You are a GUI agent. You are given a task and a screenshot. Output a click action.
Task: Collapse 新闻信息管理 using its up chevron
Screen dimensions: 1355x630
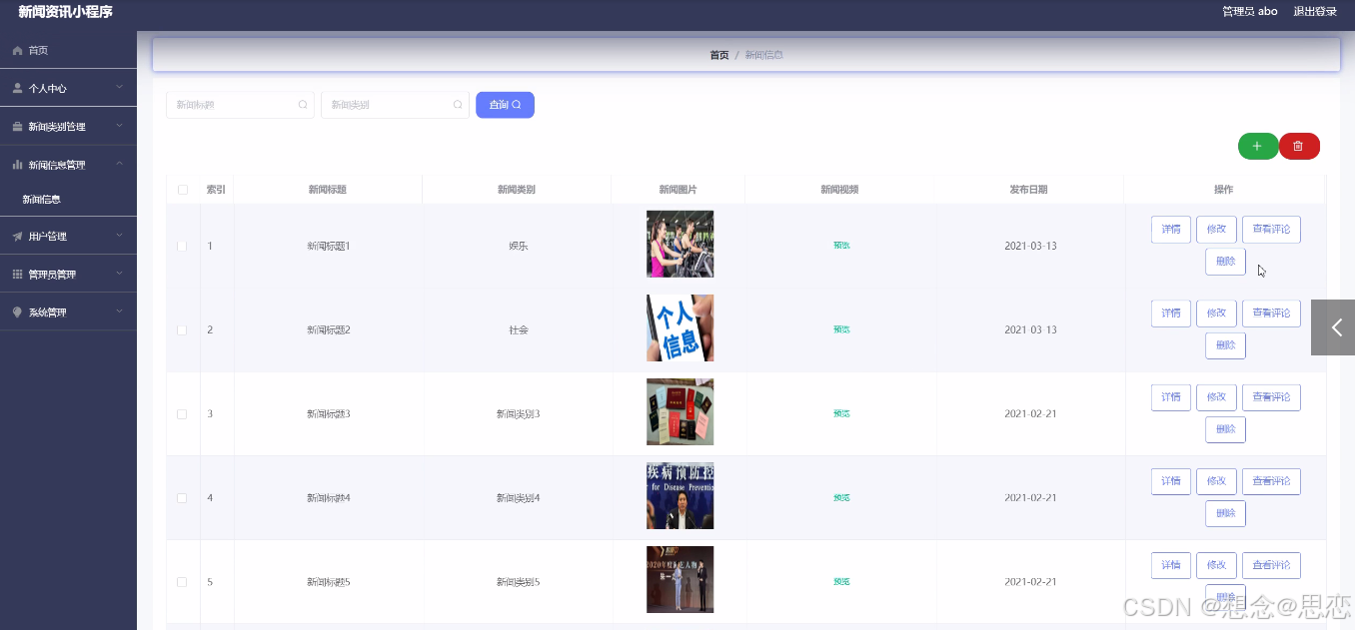119,164
